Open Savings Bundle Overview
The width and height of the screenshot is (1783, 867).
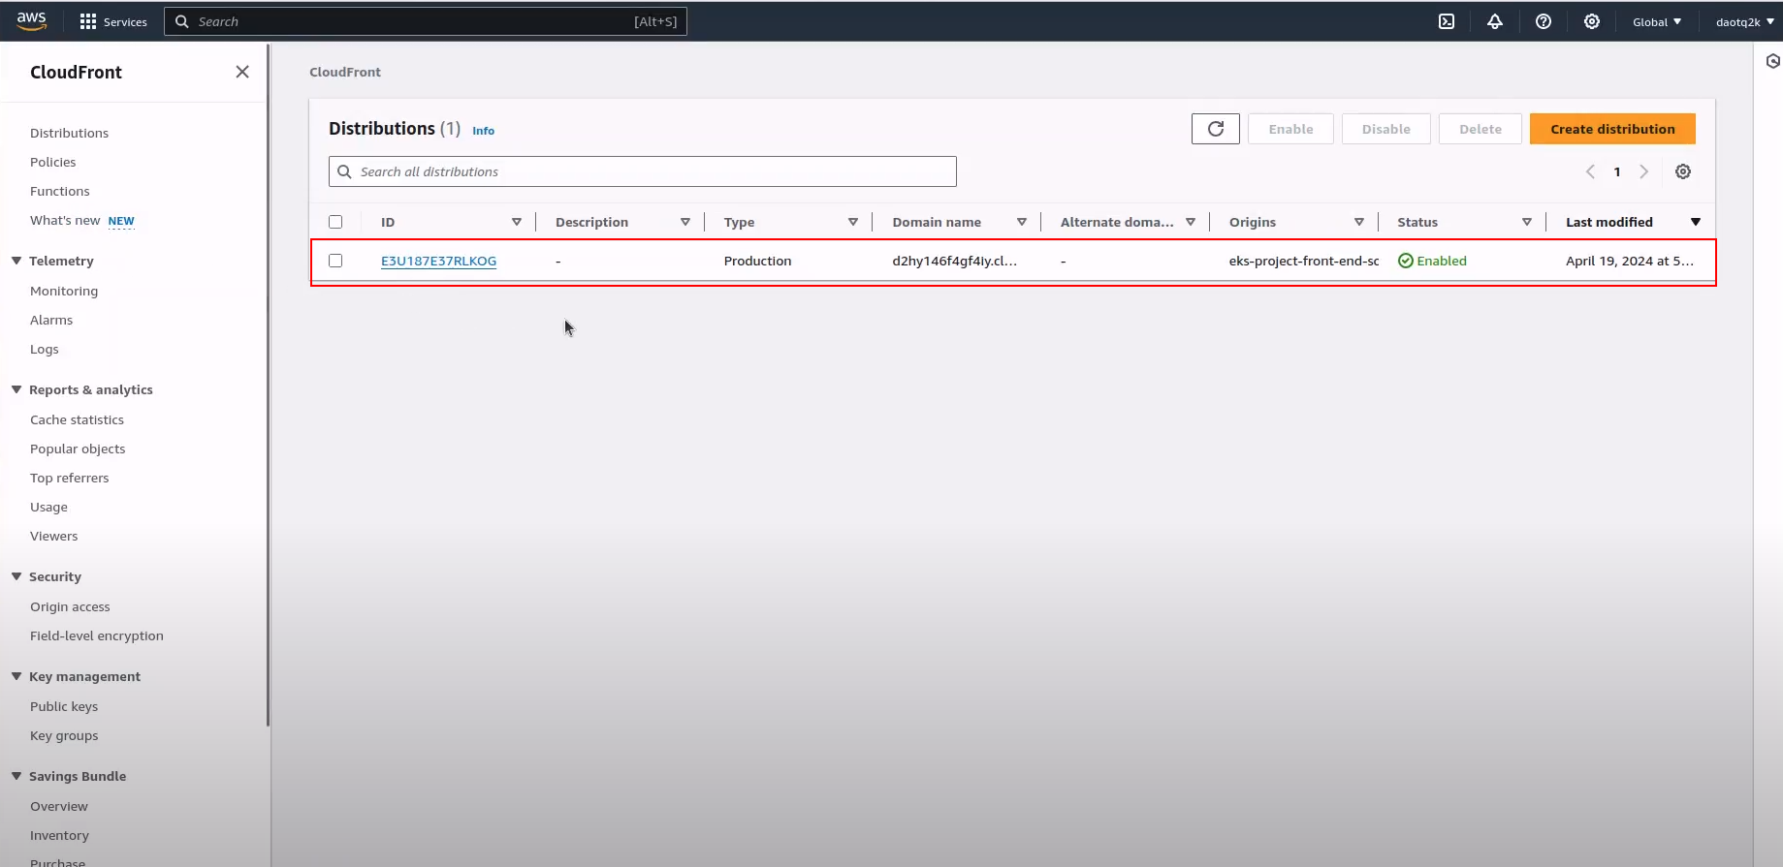[58, 806]
